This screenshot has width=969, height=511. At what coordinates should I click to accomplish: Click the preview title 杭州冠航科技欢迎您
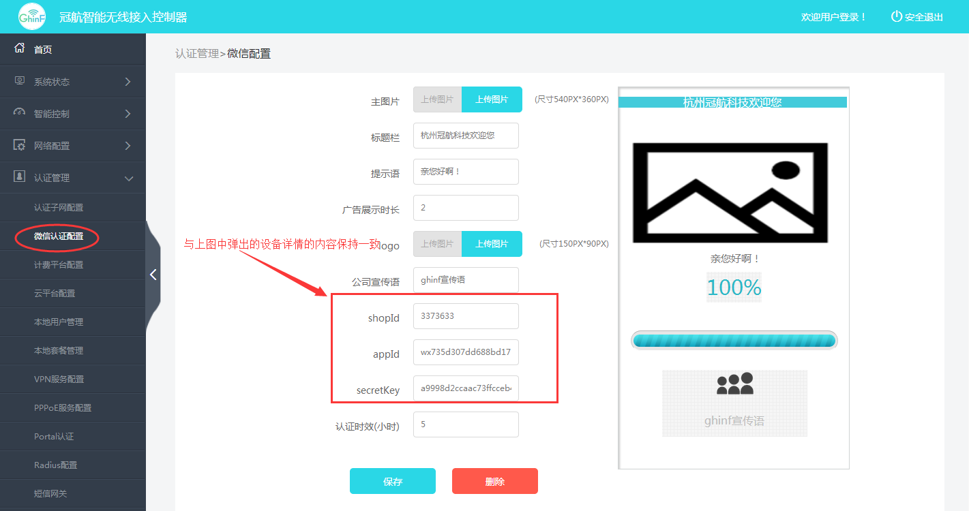click(732, 102)
